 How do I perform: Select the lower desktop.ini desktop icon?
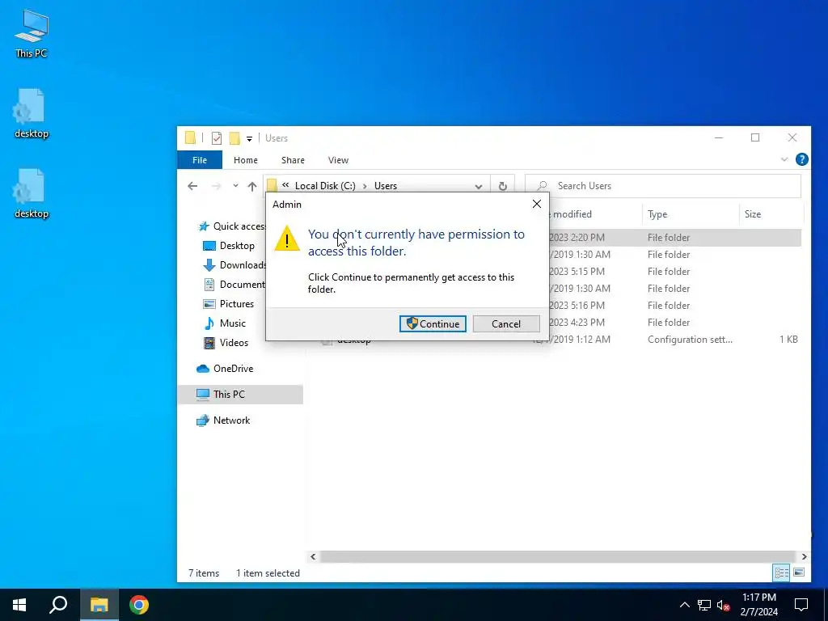tap(32, 194)
